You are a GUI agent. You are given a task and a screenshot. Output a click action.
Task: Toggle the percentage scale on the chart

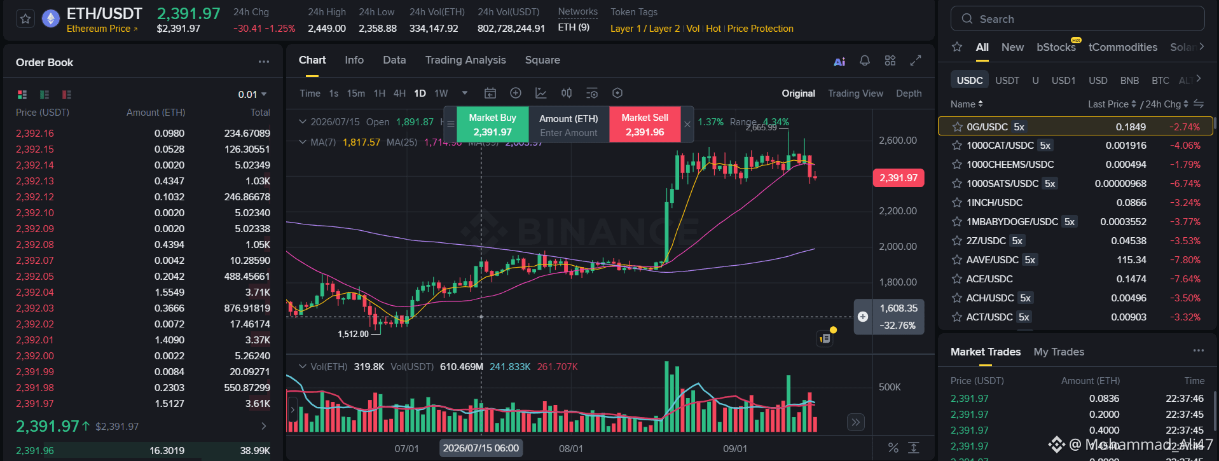pos(893,448)
